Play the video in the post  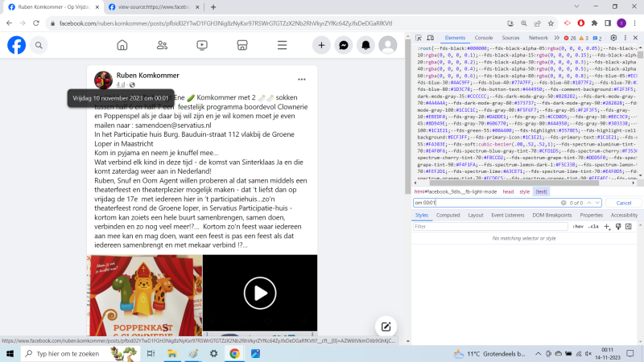(260, 293)
